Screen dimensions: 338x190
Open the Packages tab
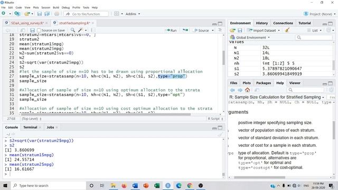(264, 83)
